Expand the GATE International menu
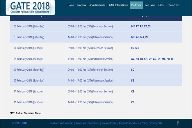 118,5
